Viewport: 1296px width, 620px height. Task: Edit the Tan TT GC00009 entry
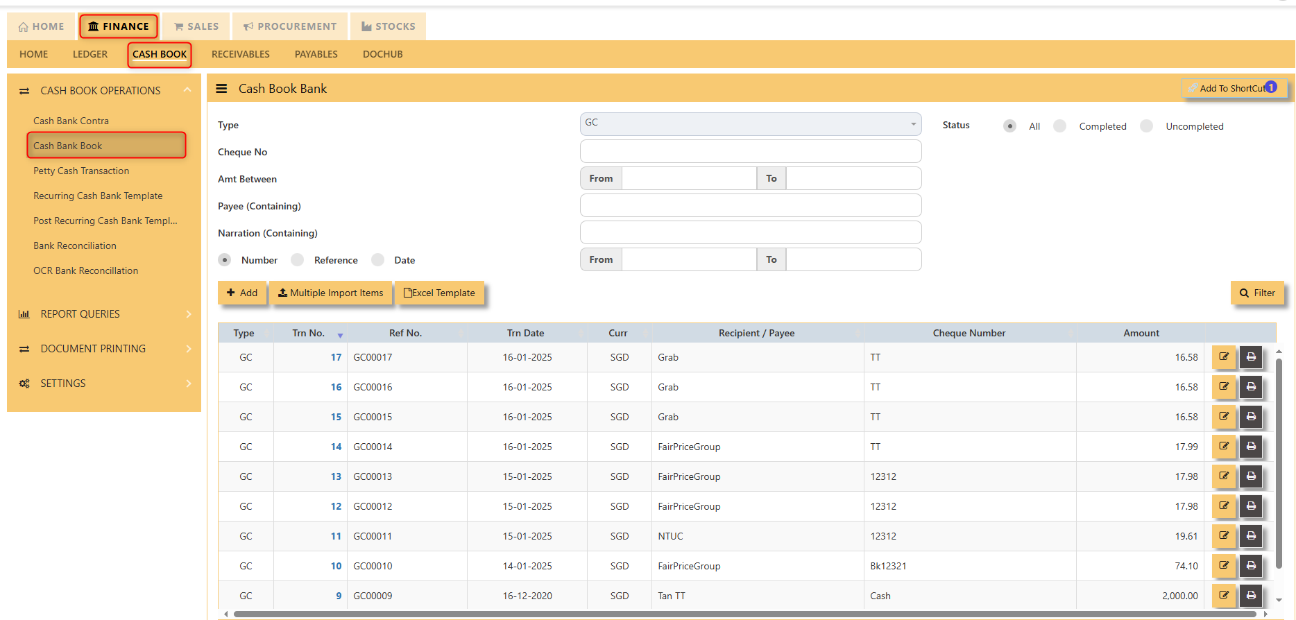point(1224,596)
